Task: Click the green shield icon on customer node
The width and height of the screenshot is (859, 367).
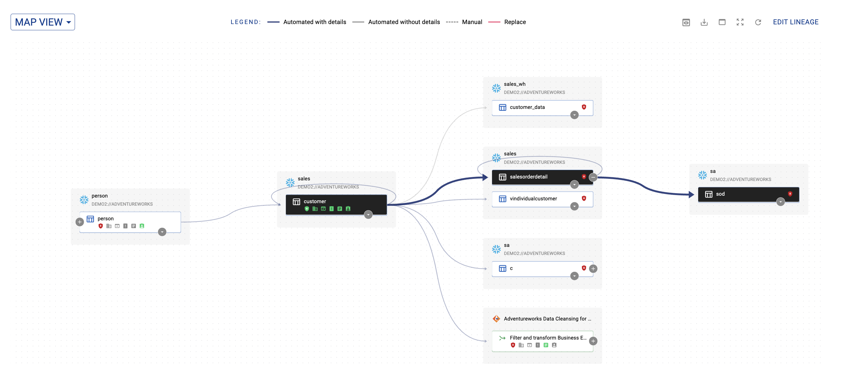Action: pos(306,209)
